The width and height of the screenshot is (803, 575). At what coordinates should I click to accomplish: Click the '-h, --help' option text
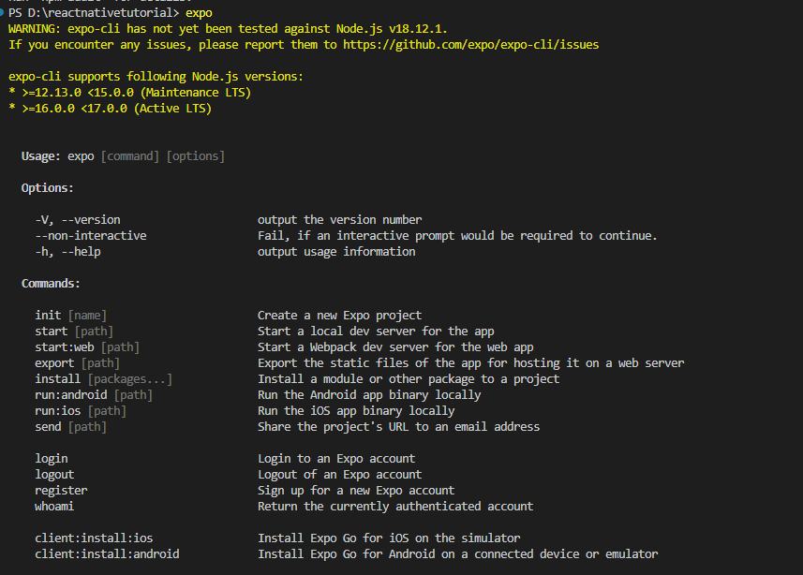tap(67, 251)
